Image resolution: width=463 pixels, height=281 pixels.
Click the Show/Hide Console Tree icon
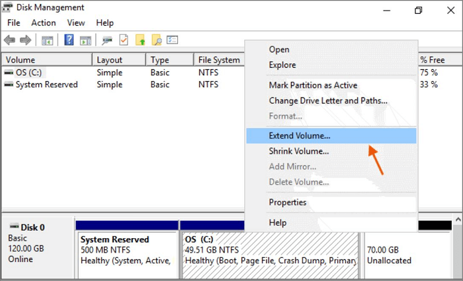48,40
